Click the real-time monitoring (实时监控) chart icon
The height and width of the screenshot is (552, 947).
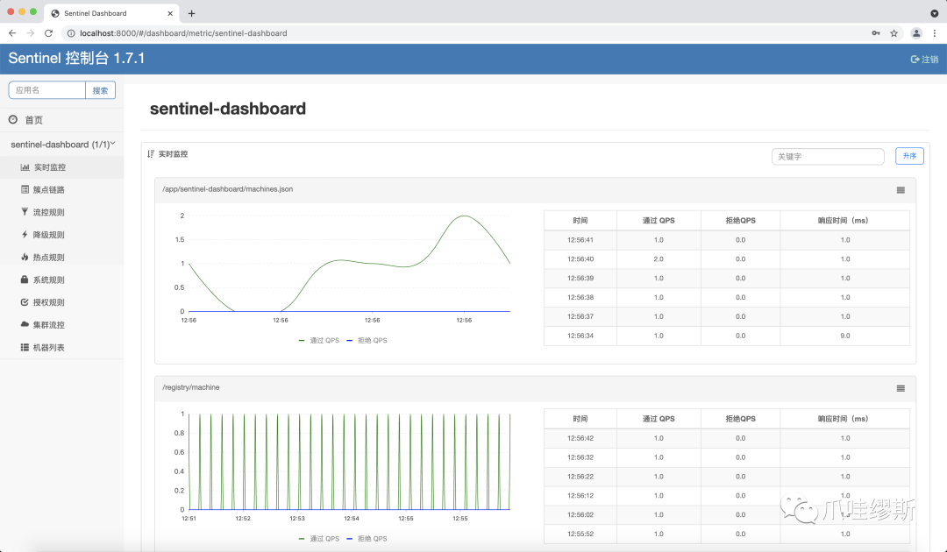point(25,167)
